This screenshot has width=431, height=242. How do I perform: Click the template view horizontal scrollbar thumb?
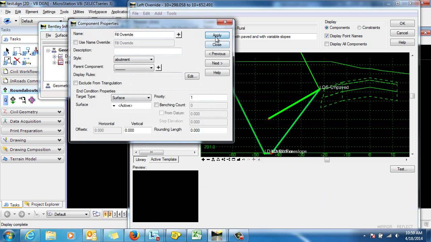pyautogui.click(x=327, y=160)
